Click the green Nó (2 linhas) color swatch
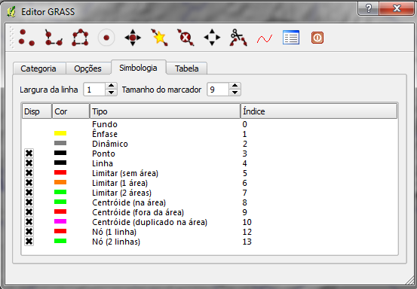Screen dimensions: 417x289 [60, 241]
